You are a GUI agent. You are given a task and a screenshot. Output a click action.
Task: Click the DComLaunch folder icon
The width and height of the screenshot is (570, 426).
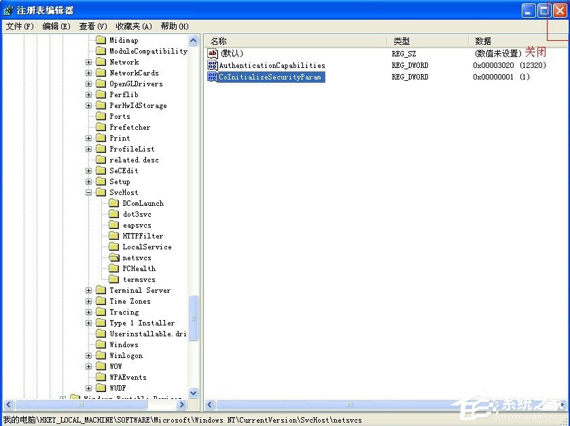[115, 203]
